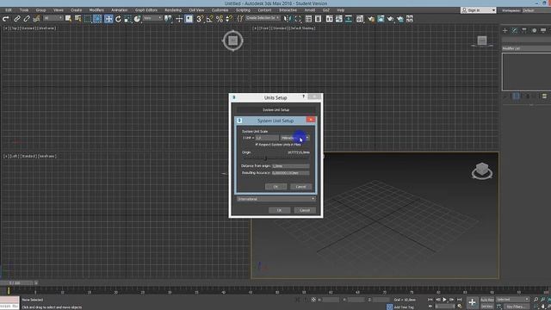Activate the Select and Move tool
The height and width of the screenshot is (310, 551).
[x=108, y=19]
